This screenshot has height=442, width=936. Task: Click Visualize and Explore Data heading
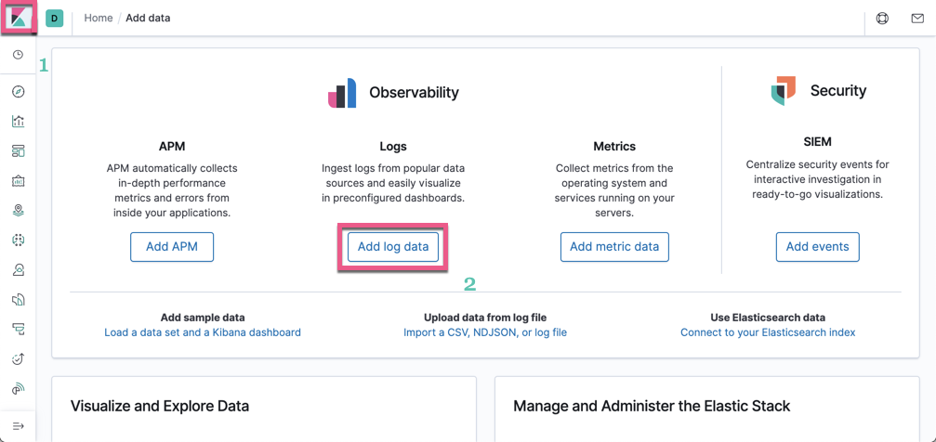[160, 406]
